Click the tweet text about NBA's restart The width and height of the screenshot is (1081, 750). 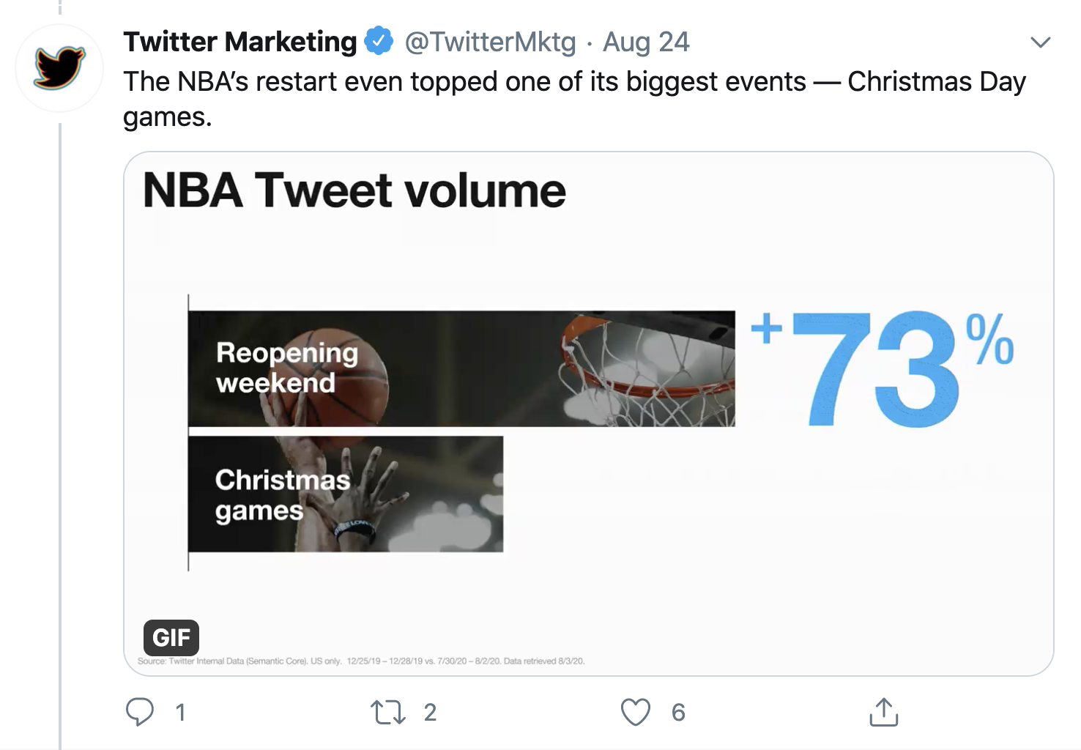click(574, 99)
